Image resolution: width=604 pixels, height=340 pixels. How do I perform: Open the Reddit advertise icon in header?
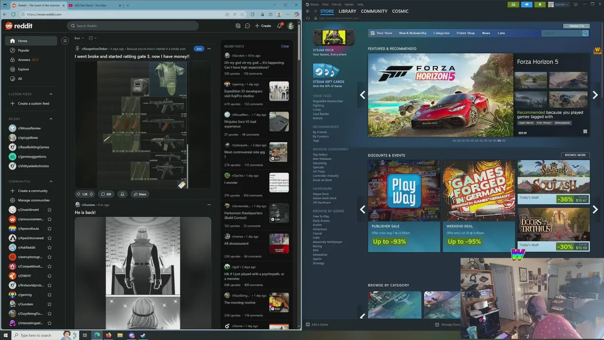(238, 26)
